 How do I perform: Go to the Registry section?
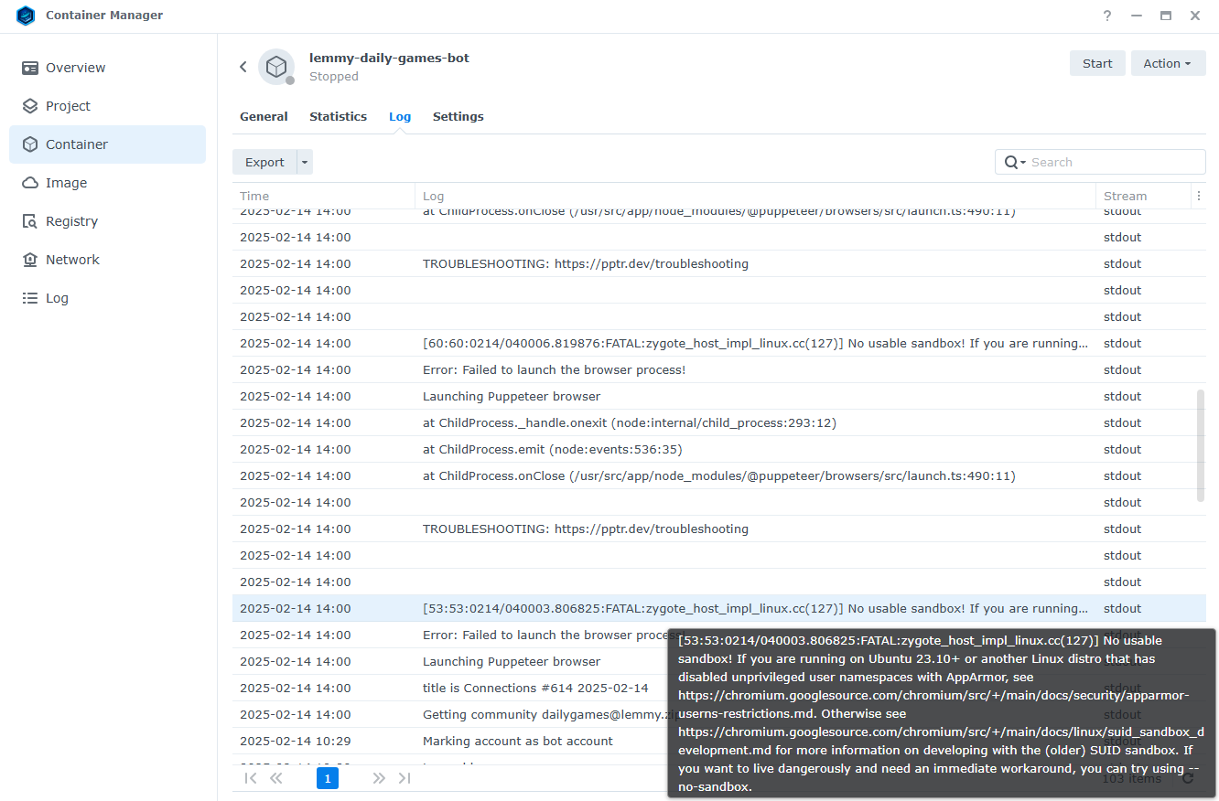pyautogui.click(x=71, y=221)
